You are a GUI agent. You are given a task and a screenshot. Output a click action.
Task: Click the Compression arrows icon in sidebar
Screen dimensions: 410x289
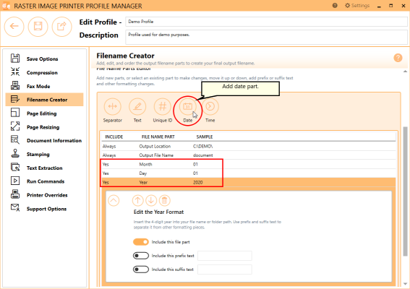(15, 72)
